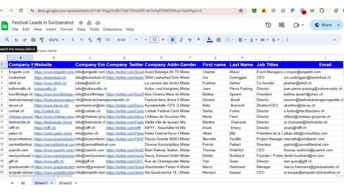Open the fill color picker
The height and width of the screenshot is (193, 344).
[x=209, y=40]
